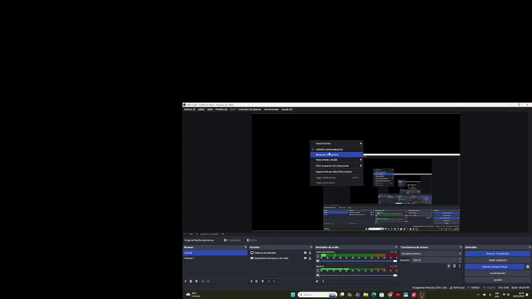532x299 pixels.
Task: Open the Desvanecimiento transition dropdown
Action: 431,253
